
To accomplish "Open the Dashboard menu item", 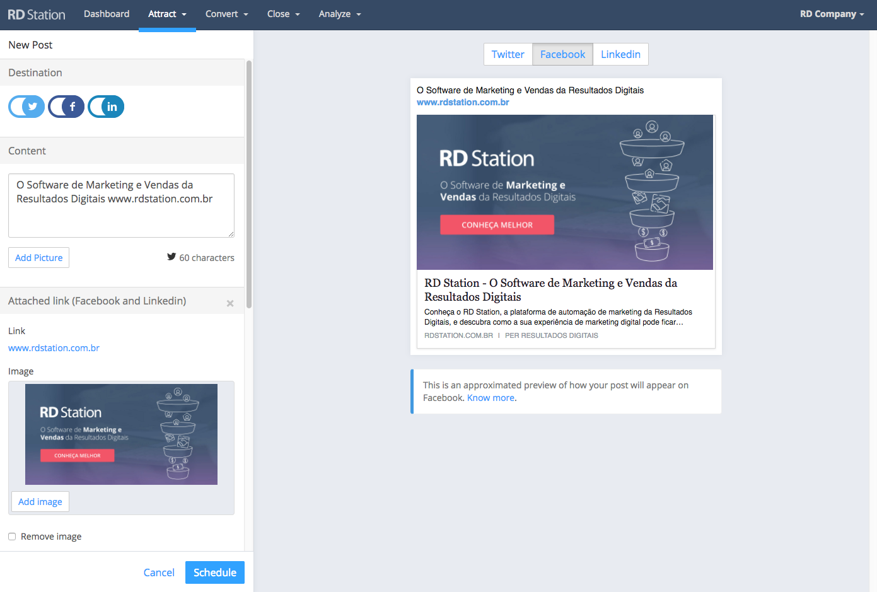I will point(107,14).
